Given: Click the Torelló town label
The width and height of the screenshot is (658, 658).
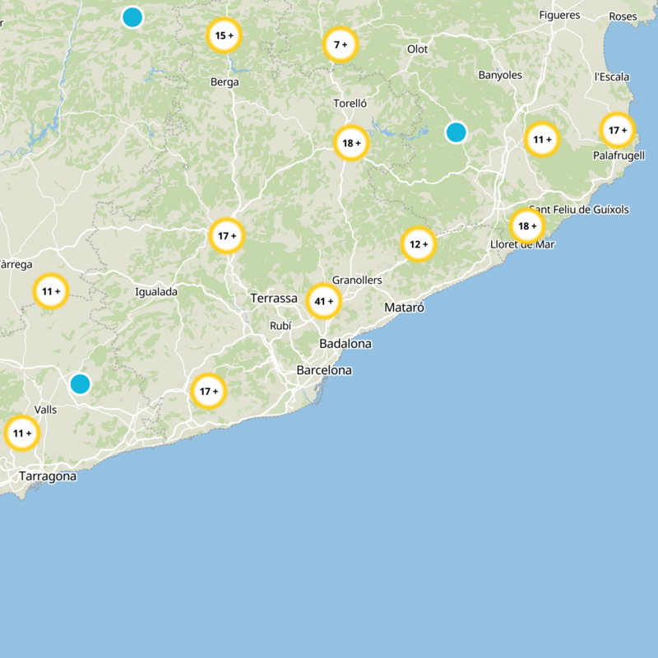Looking at the screenshot, I should point(350,104).
